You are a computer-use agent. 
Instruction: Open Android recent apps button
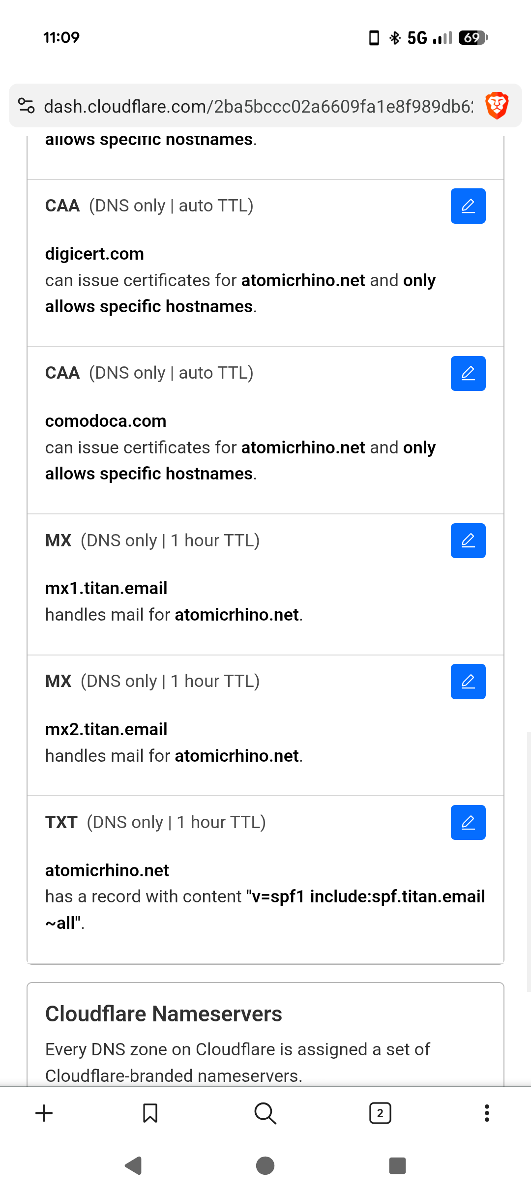pyautogui.click(x=397, y=1165)
